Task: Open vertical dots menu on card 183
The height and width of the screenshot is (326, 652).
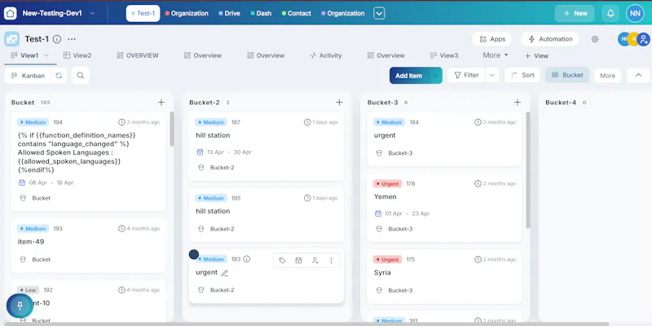Action: 331,260
